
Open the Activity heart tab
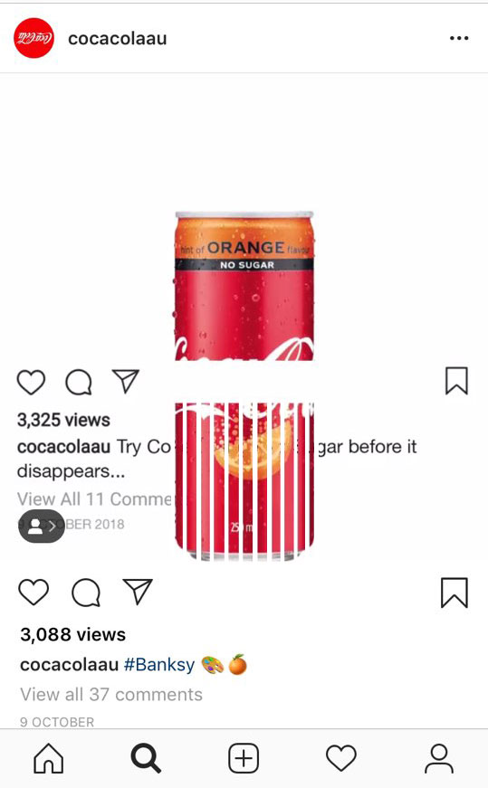point(341,758)
